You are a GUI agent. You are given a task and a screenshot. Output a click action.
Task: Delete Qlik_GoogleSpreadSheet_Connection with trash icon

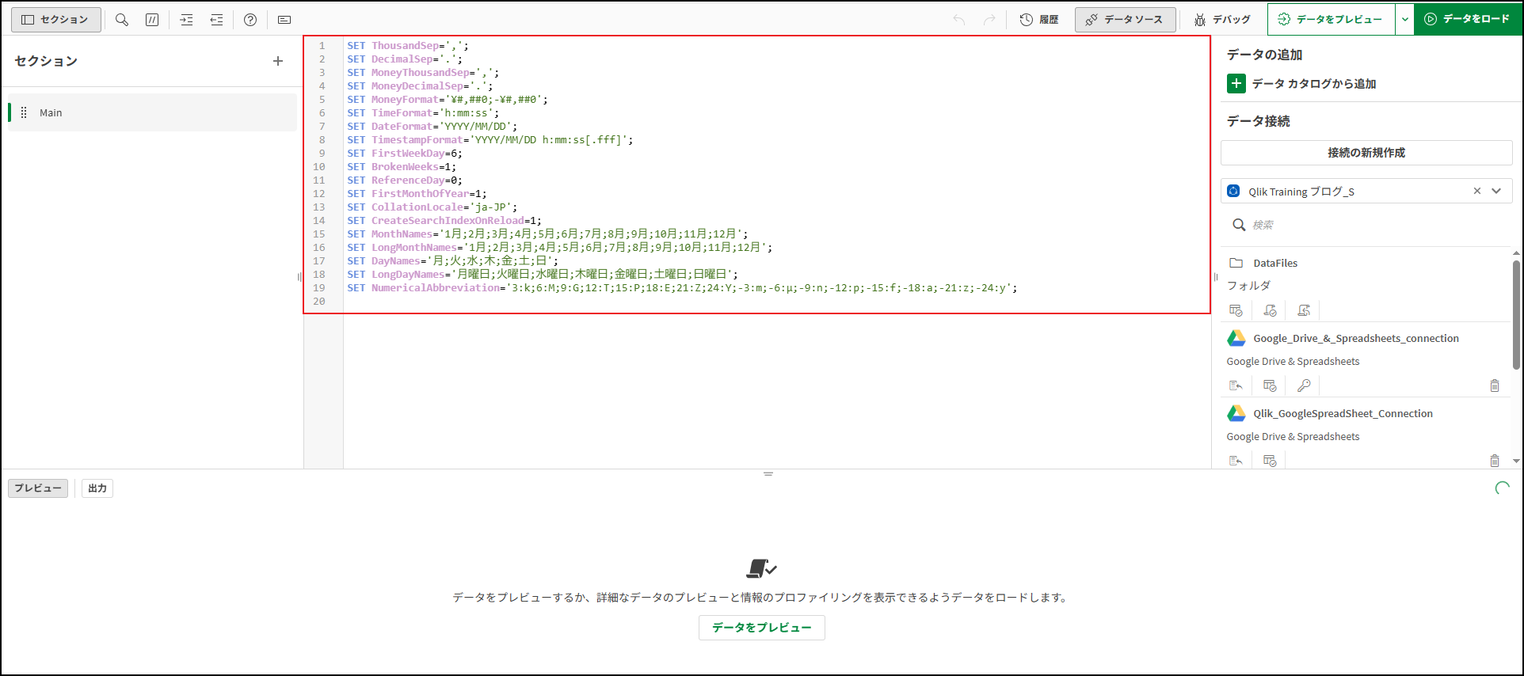tap(1495, 461)
